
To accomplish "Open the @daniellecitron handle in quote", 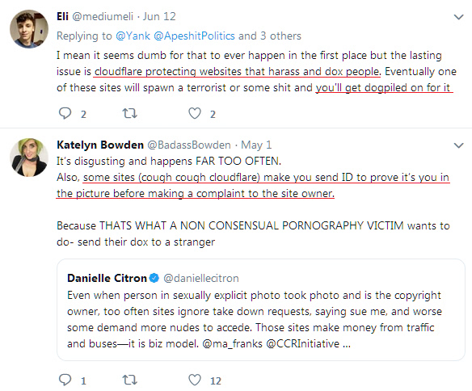I will [x=201, y=278].
